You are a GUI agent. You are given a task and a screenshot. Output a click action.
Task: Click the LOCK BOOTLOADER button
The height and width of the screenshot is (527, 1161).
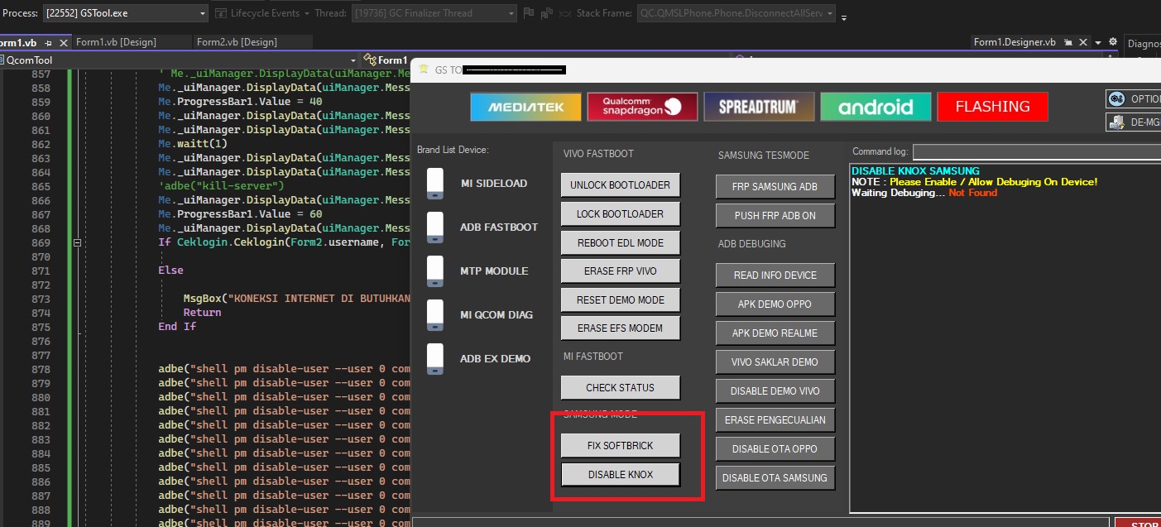(621, 213)
